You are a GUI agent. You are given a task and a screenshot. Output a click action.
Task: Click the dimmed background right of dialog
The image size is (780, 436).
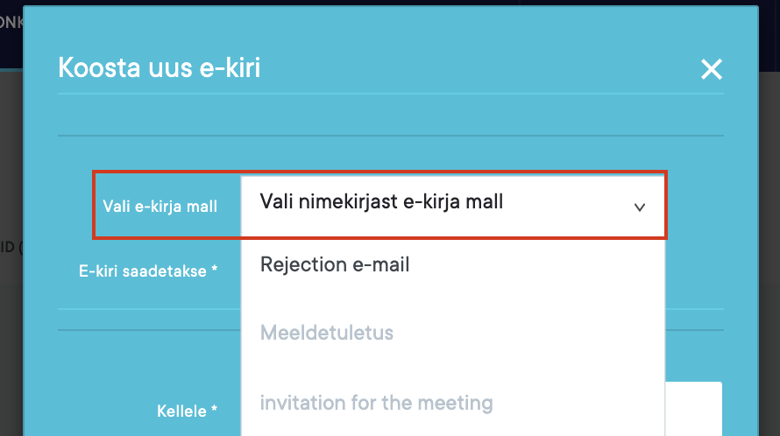point(769,263)
